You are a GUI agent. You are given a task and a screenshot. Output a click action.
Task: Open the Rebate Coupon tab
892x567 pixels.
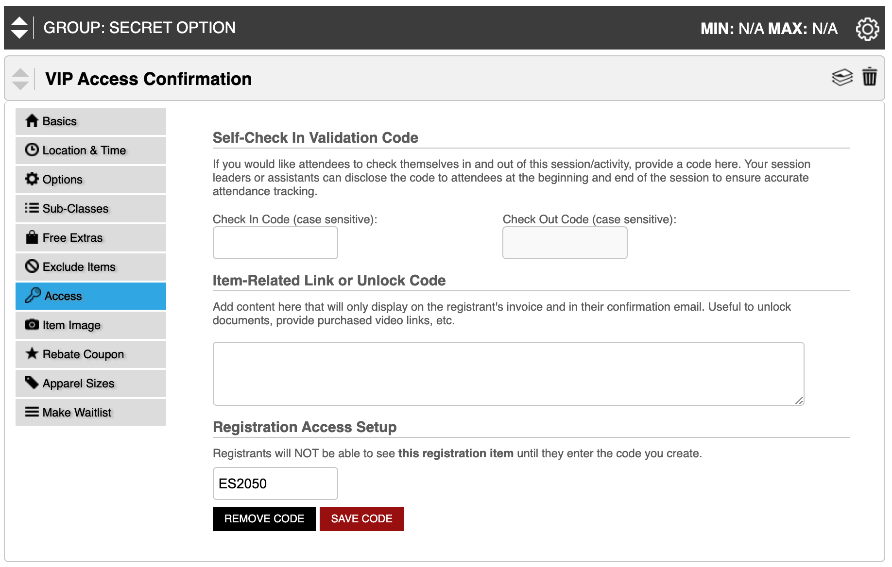(x=91, y=354)
